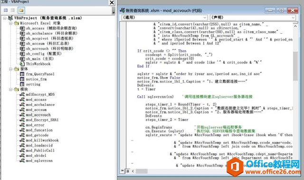Click the code window vertical scrollbar thumb
304x180 pixels.
coord(295,66)
